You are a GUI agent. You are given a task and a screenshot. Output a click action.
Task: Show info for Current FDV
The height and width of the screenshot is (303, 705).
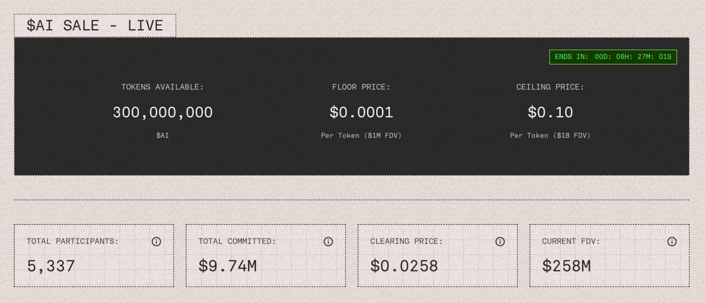(672, 241)
